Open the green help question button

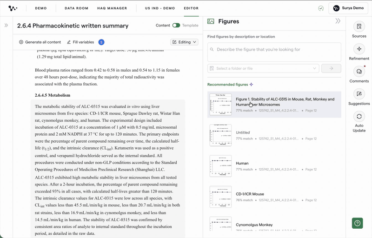357,223
